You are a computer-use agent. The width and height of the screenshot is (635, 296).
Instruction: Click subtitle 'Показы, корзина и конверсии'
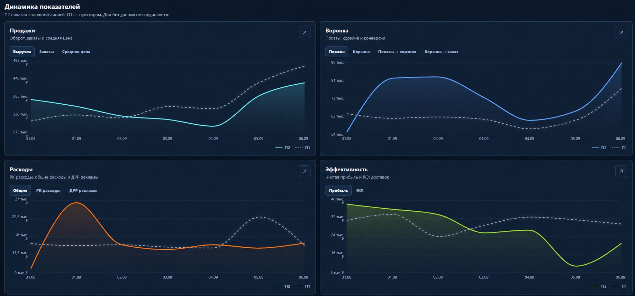355,38
